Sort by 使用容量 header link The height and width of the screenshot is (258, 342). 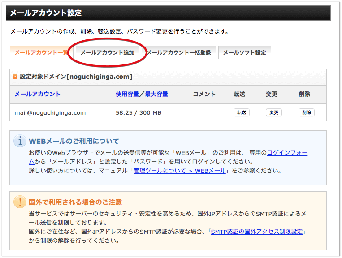(127, 94)
